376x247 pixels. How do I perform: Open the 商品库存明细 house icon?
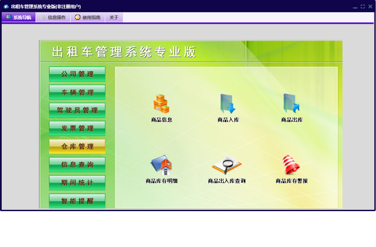tap(161, 165)
